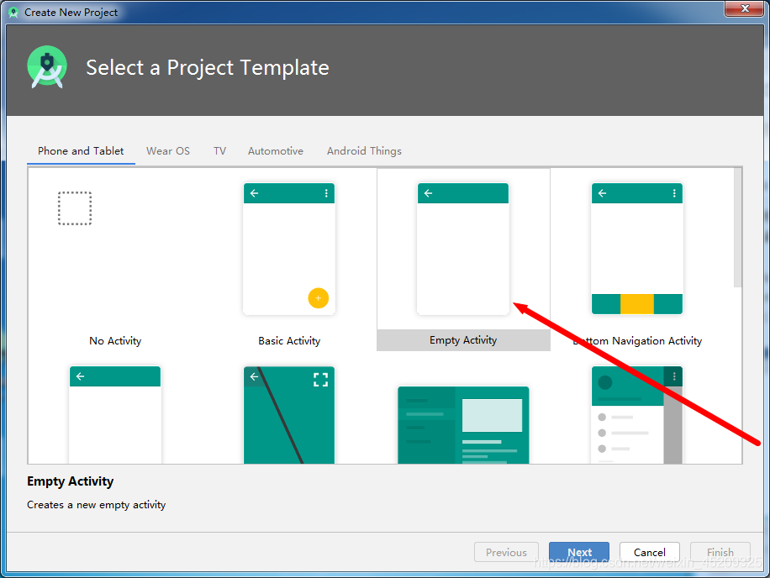Click the yellow plus FAB in Basic Activity
The height and width of the screenshot is (578, 770).
tap(319, 298)
